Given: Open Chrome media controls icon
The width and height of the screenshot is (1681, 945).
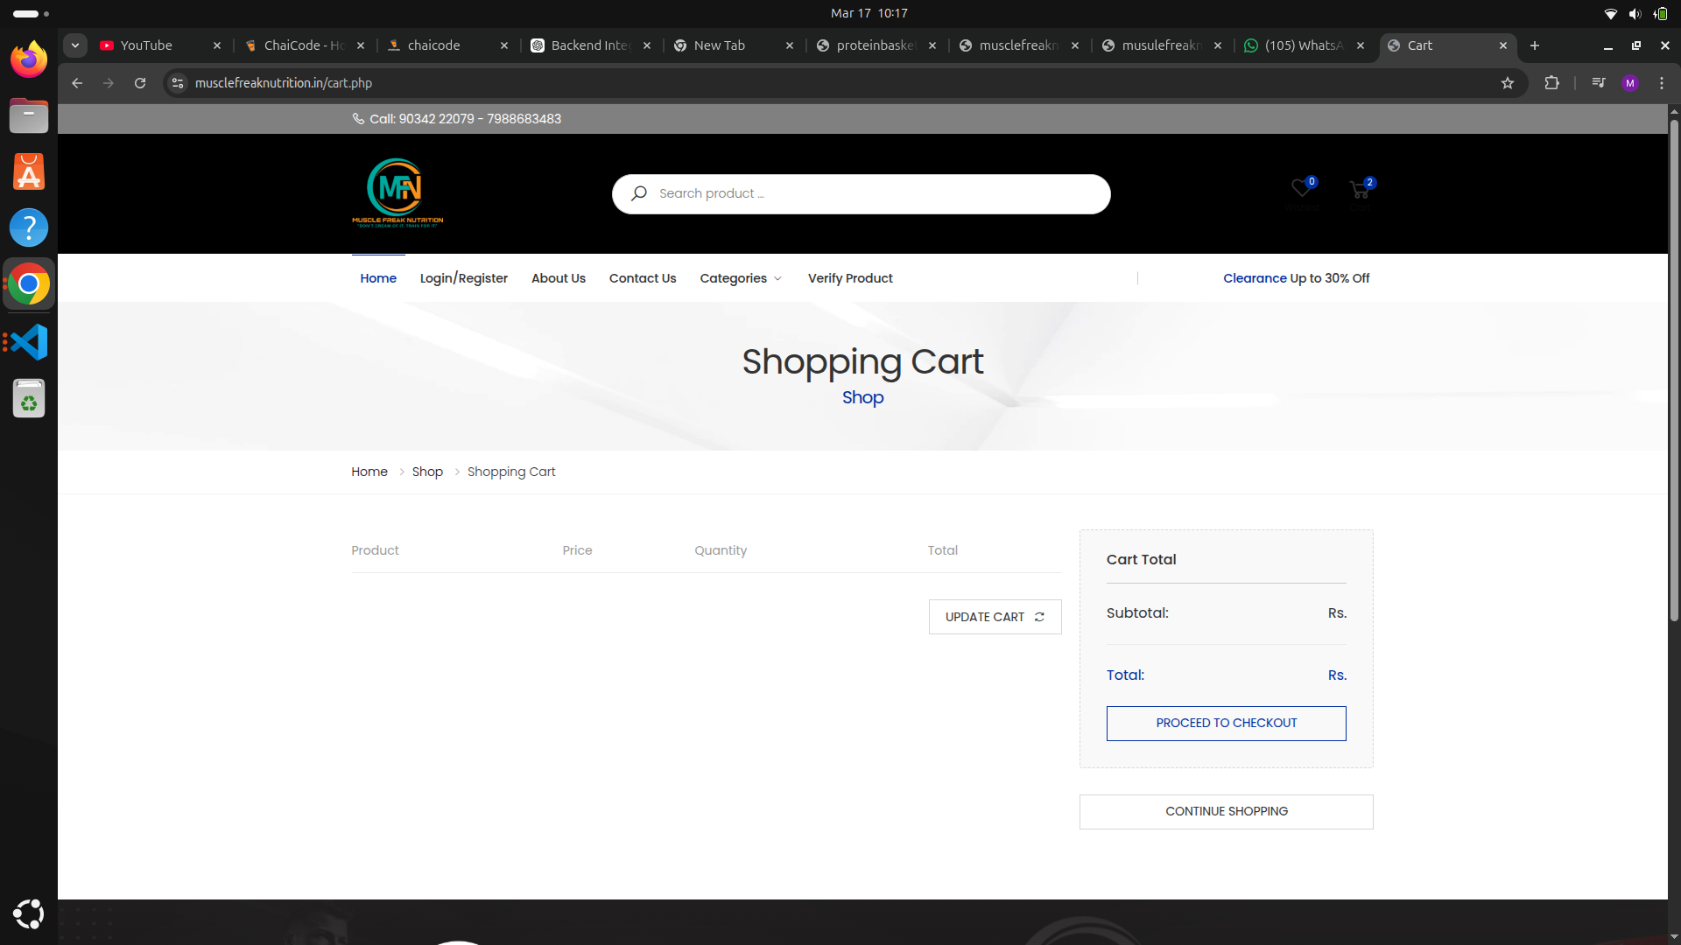Looking at the screenshot, I should 1599,83.
